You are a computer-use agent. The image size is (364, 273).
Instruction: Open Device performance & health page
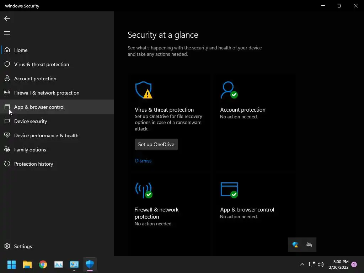[57, 135]
